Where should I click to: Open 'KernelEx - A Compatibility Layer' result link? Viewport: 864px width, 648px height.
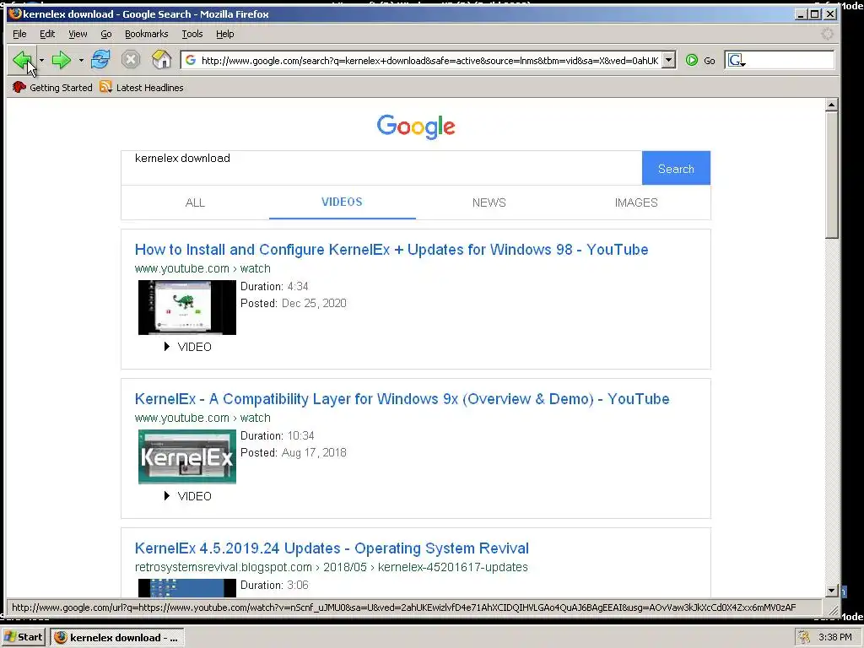402,399
